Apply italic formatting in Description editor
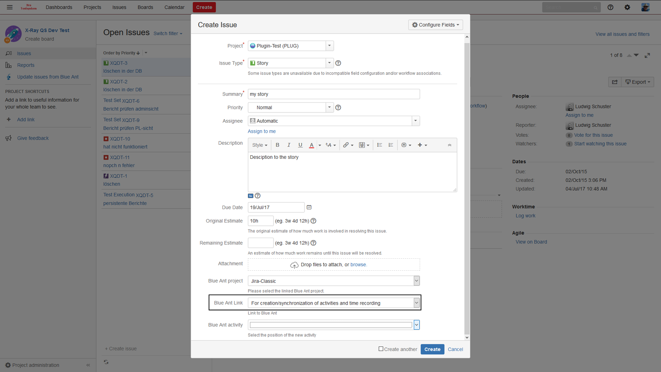 [289, 145]
